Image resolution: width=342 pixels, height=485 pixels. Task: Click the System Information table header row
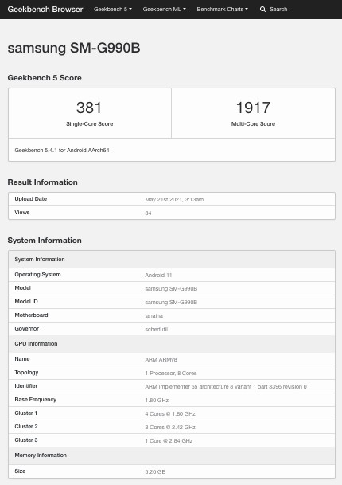(172, 259)
